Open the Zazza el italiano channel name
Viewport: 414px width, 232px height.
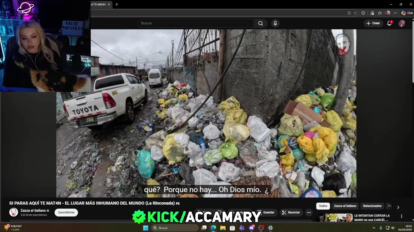point(33,210)
